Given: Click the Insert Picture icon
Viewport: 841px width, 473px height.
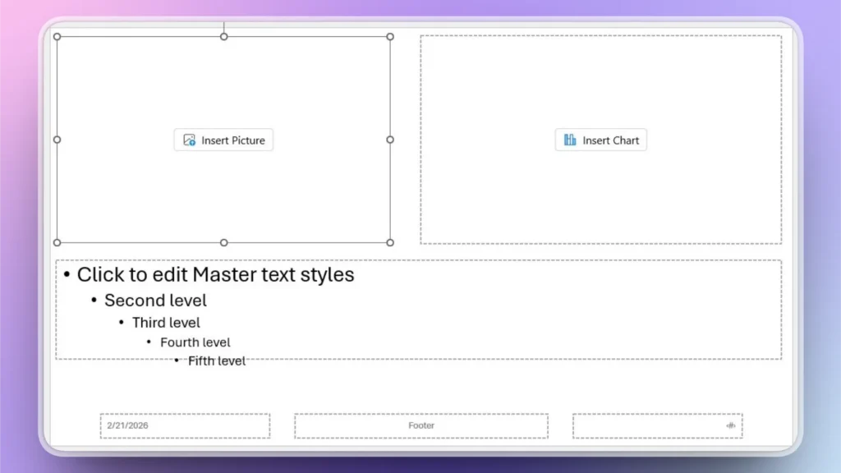Looking at the screenshot, I should [188, 140].
